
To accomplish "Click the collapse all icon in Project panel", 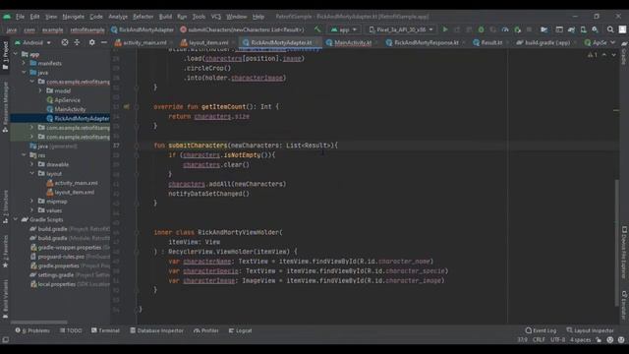I will [x=77, y=42].
